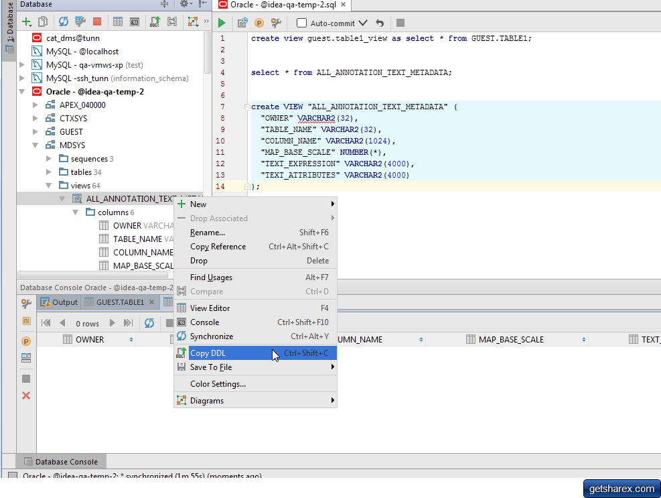Click the synchronize icon in Database toolbar

pyautogui.click(x=64, y=22)
